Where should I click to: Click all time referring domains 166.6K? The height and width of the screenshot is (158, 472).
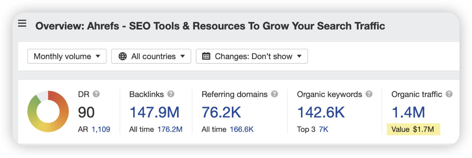tap(242, 130)
